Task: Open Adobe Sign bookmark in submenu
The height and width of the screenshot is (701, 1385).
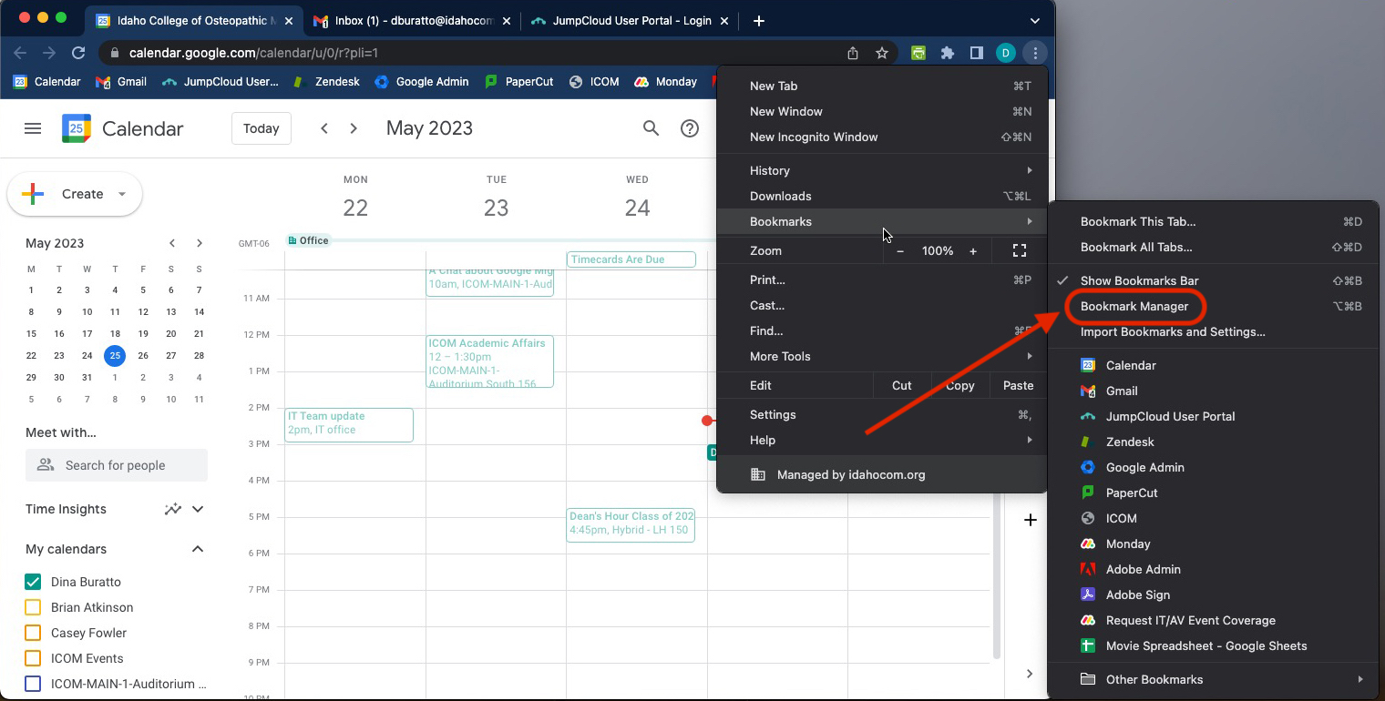Action: click(x=1214, y=594)
